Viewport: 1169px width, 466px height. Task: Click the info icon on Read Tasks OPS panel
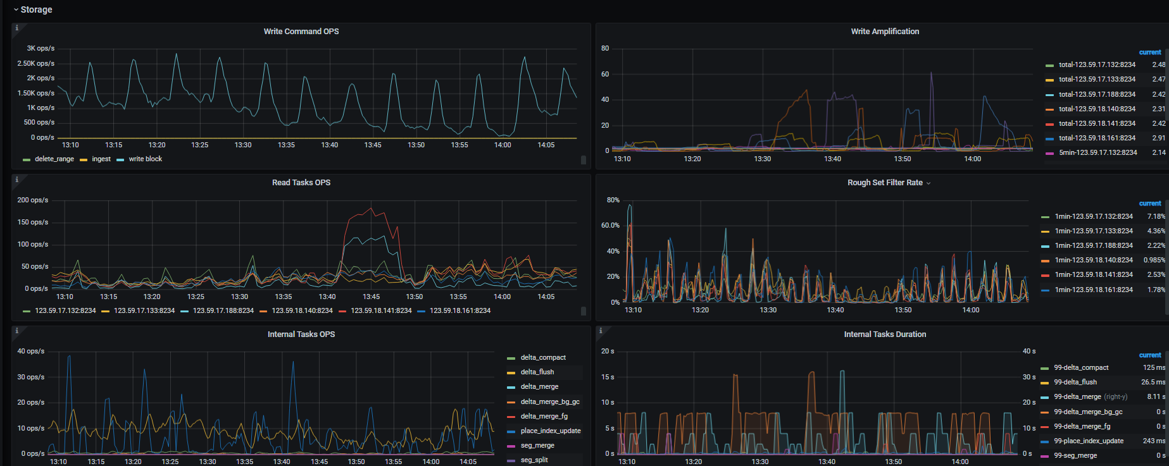tap(17, 180)
